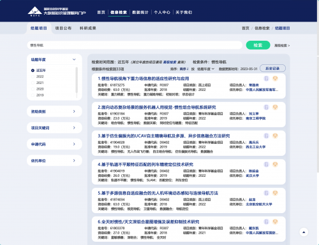Click the 惯性导航 search input field
The height and width of the screenshot is (245, 319).
(x=135, y=45)
